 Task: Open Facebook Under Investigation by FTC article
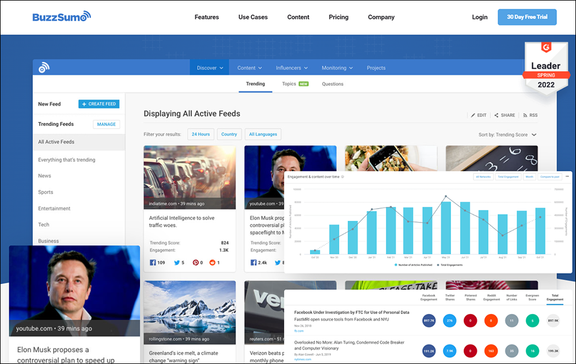coord(351,312)
